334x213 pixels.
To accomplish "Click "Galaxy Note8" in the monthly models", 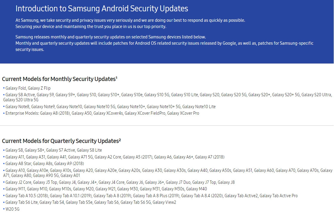I will pyautogui.click(x=17, y=107).
